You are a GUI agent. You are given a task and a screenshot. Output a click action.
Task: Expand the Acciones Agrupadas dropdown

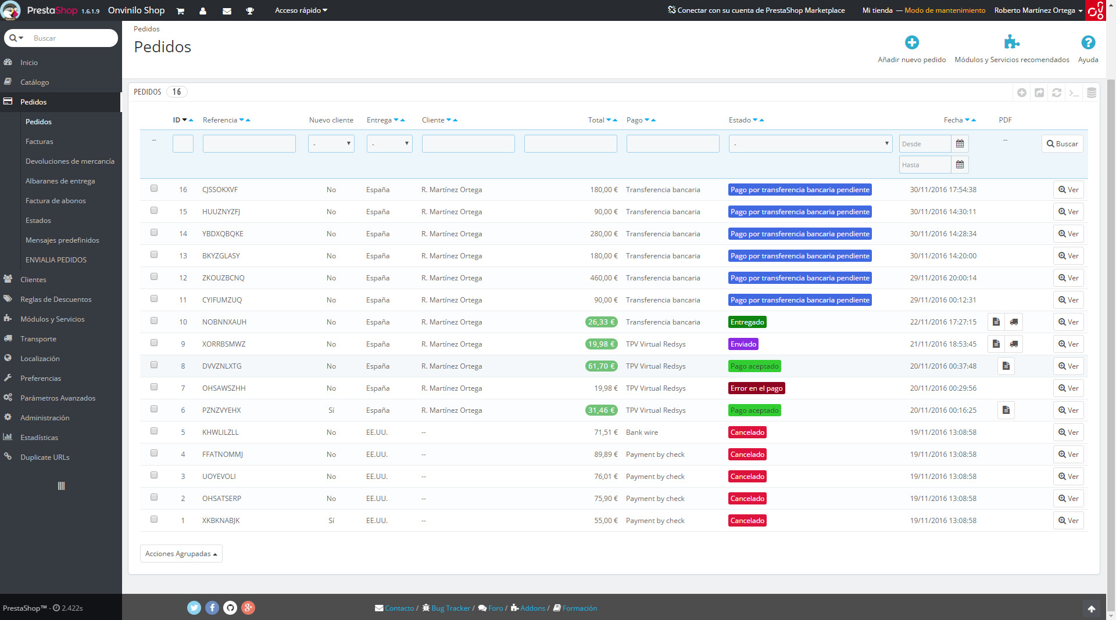tap(181, 554)
